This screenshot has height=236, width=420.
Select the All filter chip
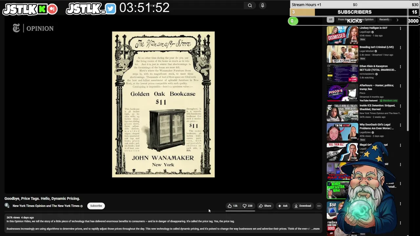[330, 20]
